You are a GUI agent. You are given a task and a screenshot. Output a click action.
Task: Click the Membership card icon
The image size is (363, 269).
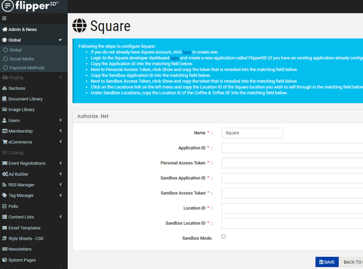click(x=5, y=131)
